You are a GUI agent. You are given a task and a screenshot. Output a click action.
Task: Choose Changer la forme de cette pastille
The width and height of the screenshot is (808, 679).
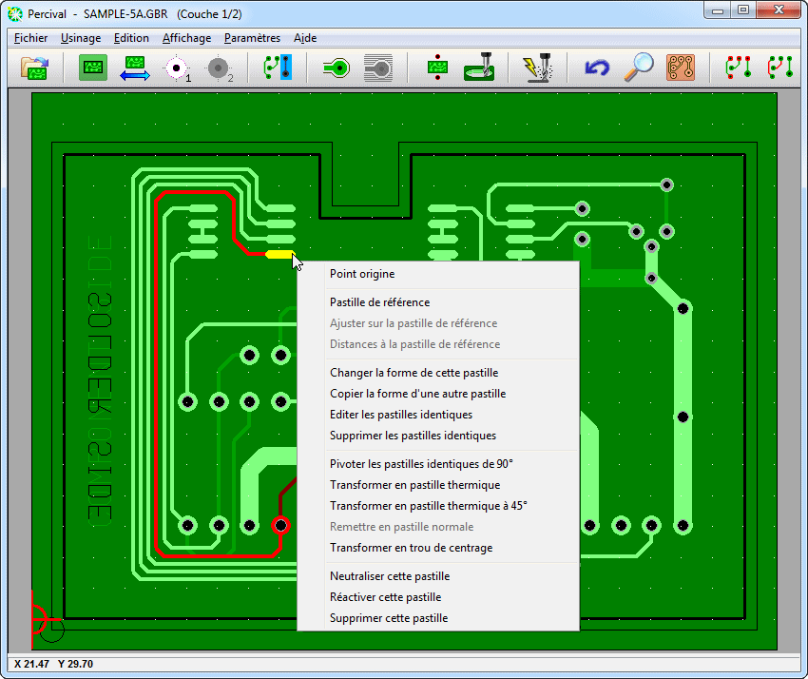[438, 373]
